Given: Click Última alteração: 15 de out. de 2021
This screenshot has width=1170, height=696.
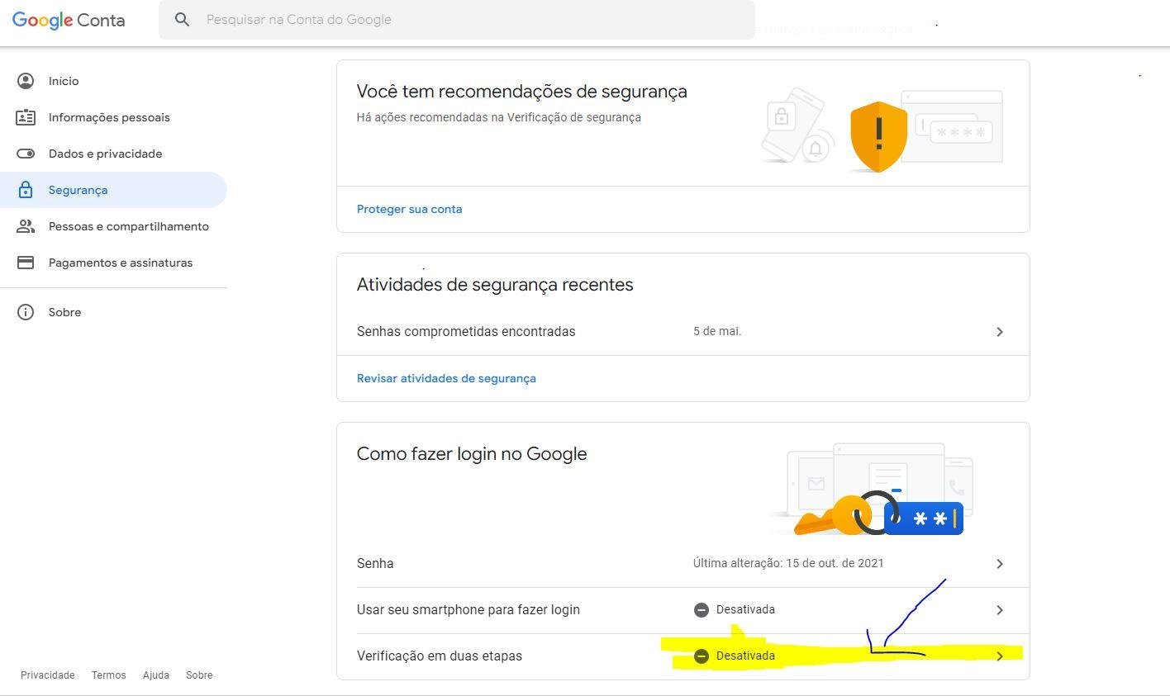Looking at the screenshot, I should [x=788, y=564].
